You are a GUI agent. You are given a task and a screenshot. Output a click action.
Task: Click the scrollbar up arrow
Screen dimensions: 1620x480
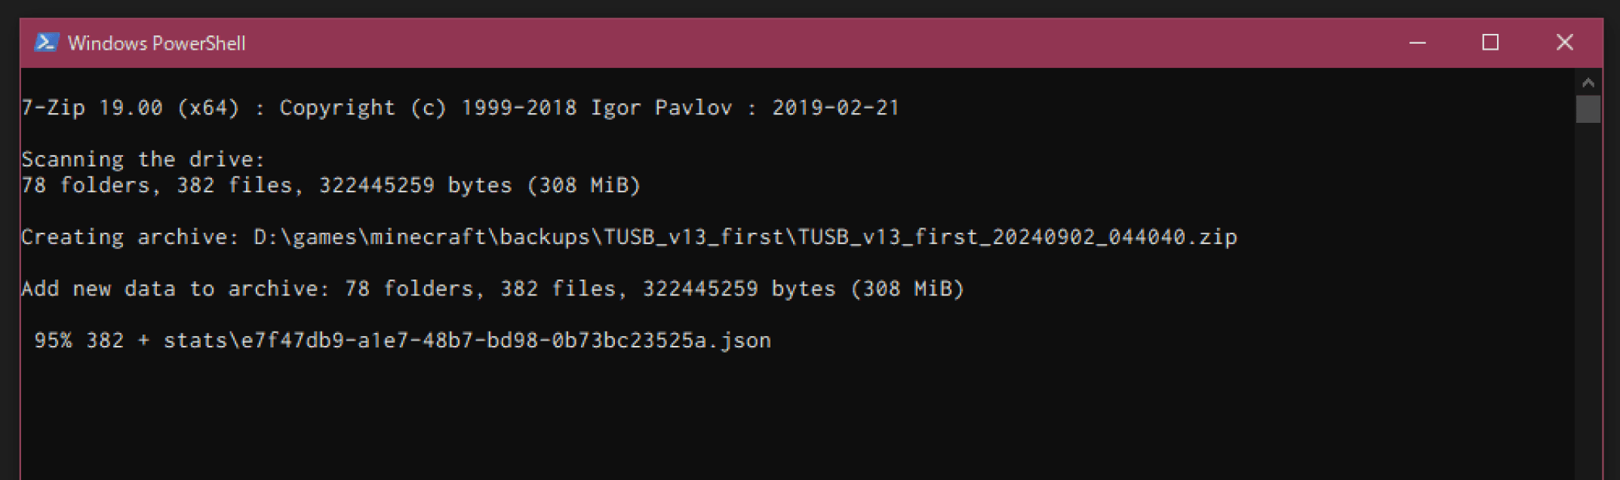[1588, 83]
